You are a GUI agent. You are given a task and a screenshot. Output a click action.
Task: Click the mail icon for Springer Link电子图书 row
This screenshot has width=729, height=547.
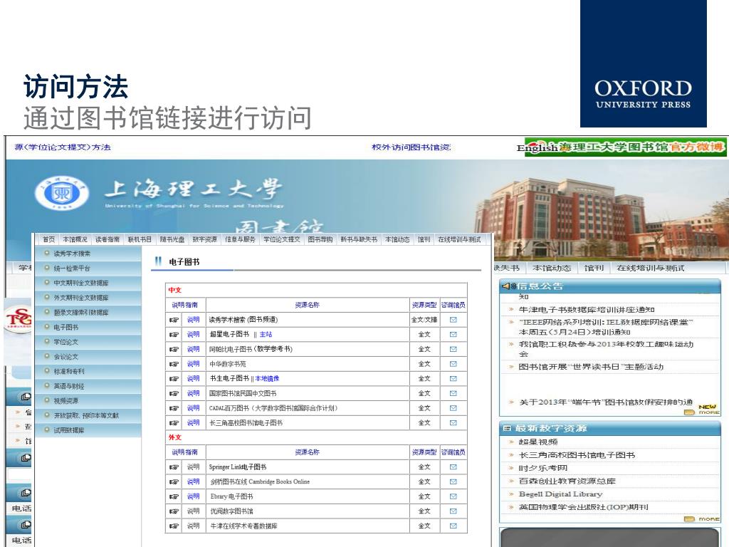pos(453,467)
